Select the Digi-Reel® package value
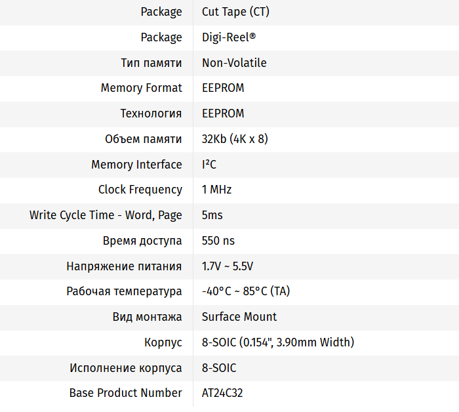459x412 pixels. point(229,37)
